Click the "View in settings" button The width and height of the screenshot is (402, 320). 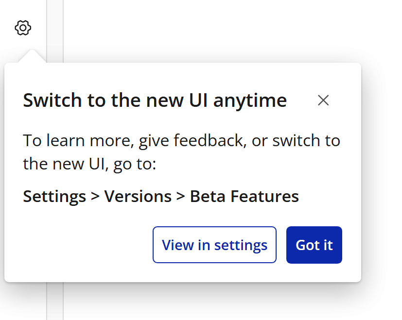coord(214,245)
